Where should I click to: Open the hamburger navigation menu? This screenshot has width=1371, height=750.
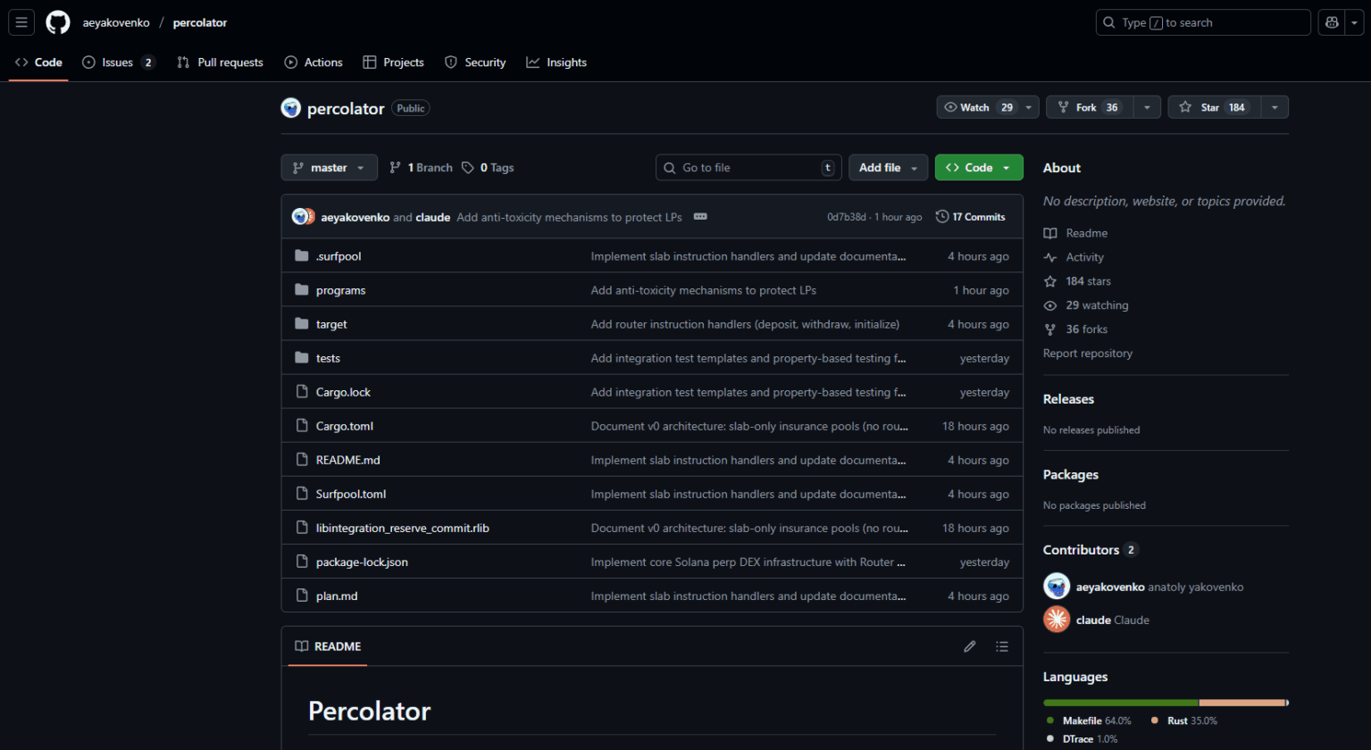(x=21, y=22)
